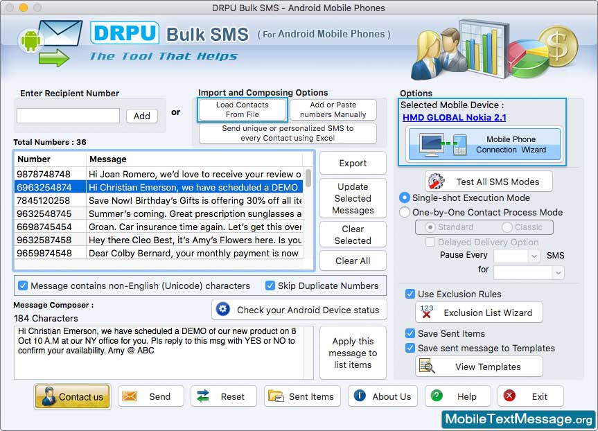Viewport: 598px width, 431px height.
Task: Click the Test All SMS Modes gear icon
Action: 437,182
